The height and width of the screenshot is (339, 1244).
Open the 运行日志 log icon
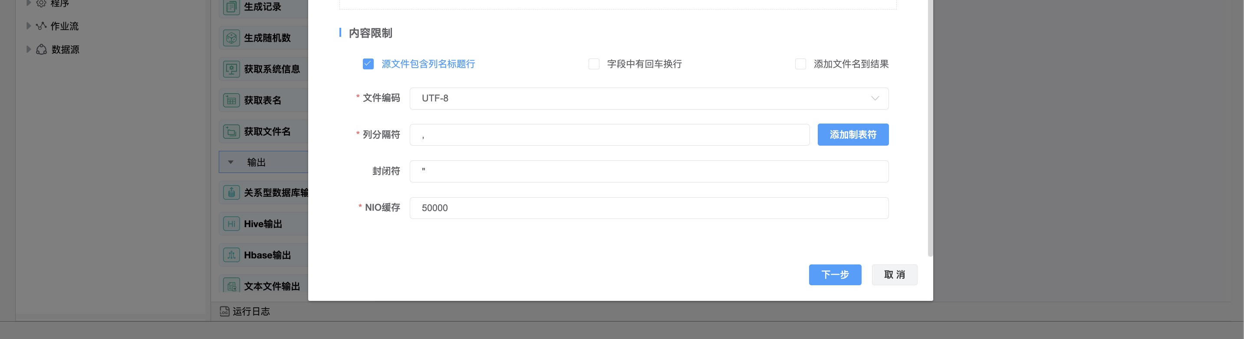tap(224, 312)
